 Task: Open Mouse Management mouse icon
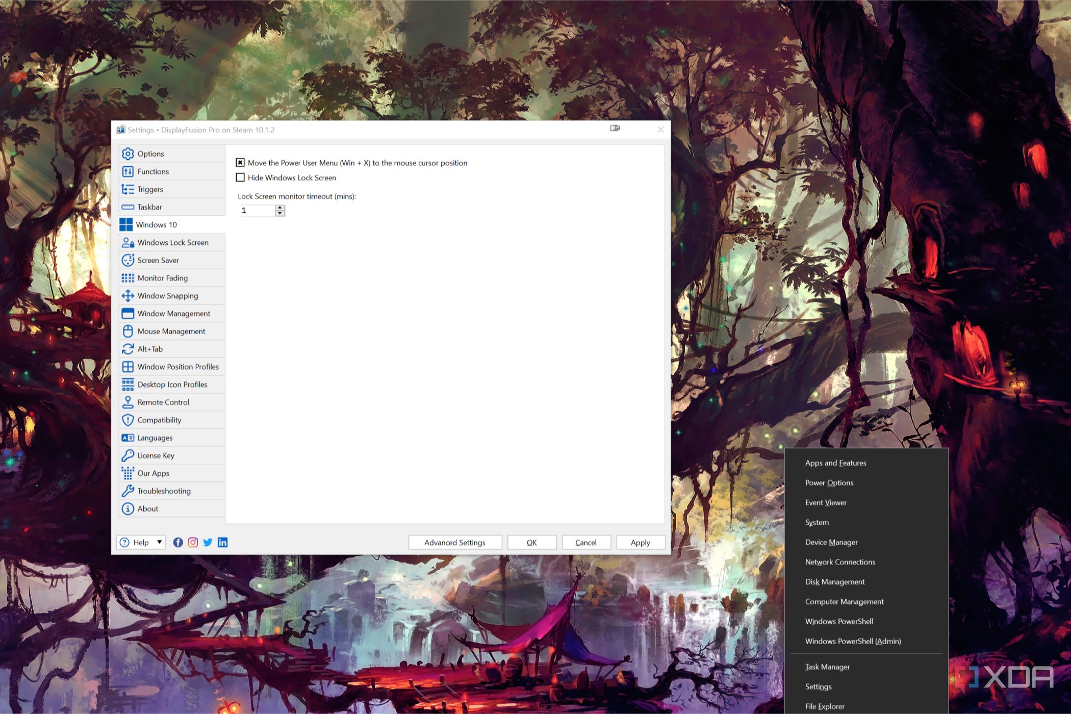pos(127,331)
